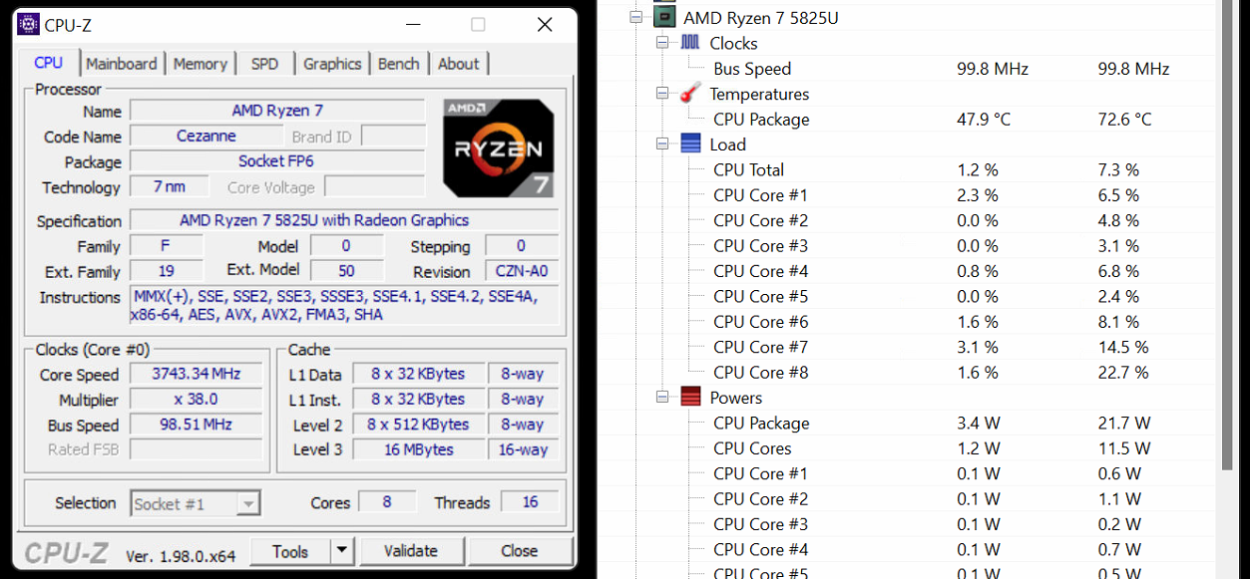1250x579 pixels.
Task: Click the CPU-Z application icon in title bar
Action: 28,23
